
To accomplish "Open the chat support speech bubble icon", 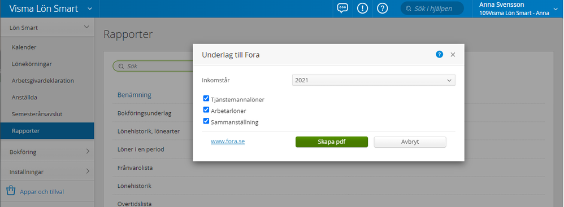I will [x=342, y=8].
